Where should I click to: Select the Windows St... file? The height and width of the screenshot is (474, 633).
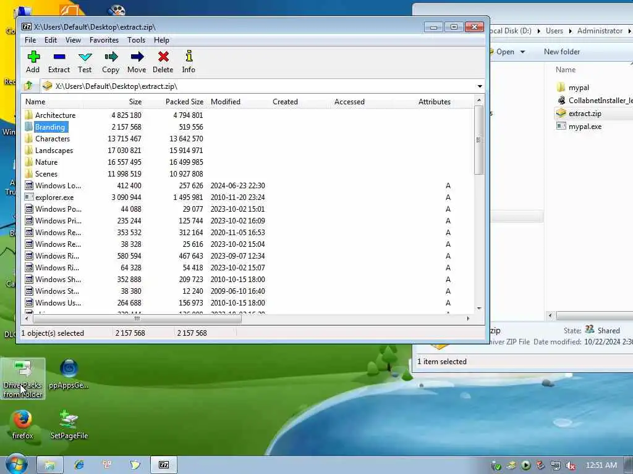pos(52,291)
